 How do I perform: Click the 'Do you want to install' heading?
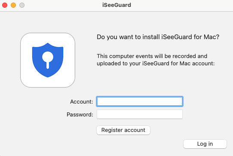(128, 37)
